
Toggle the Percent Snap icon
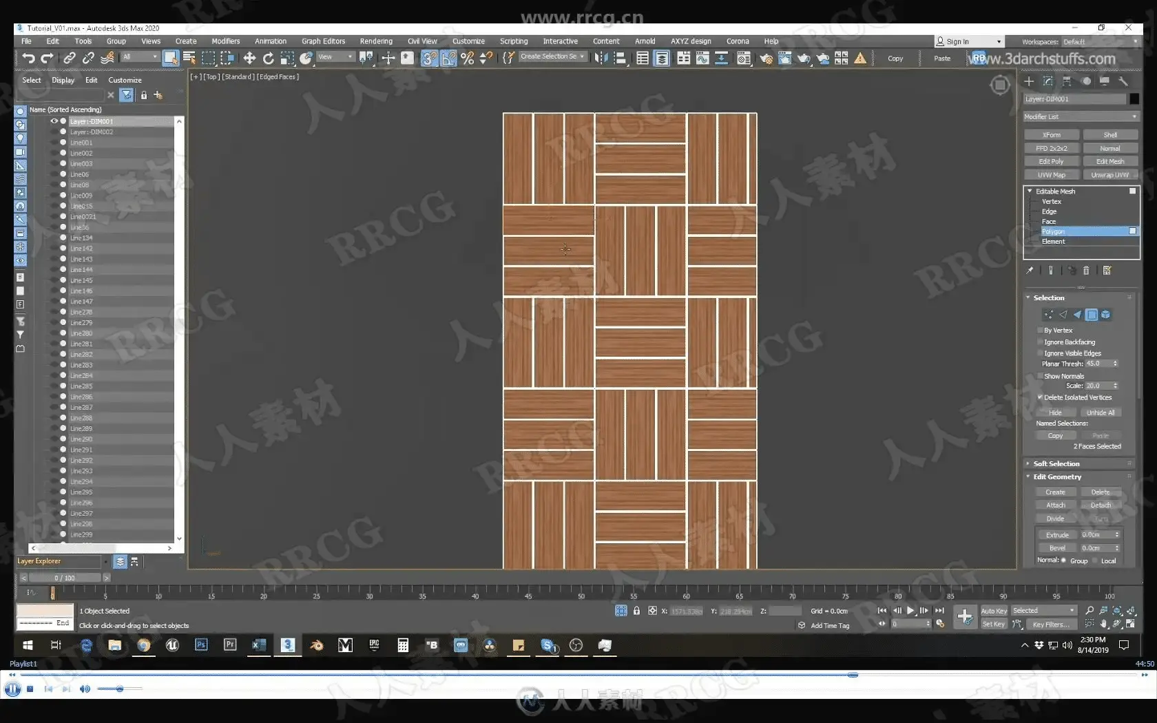(468, 59)
